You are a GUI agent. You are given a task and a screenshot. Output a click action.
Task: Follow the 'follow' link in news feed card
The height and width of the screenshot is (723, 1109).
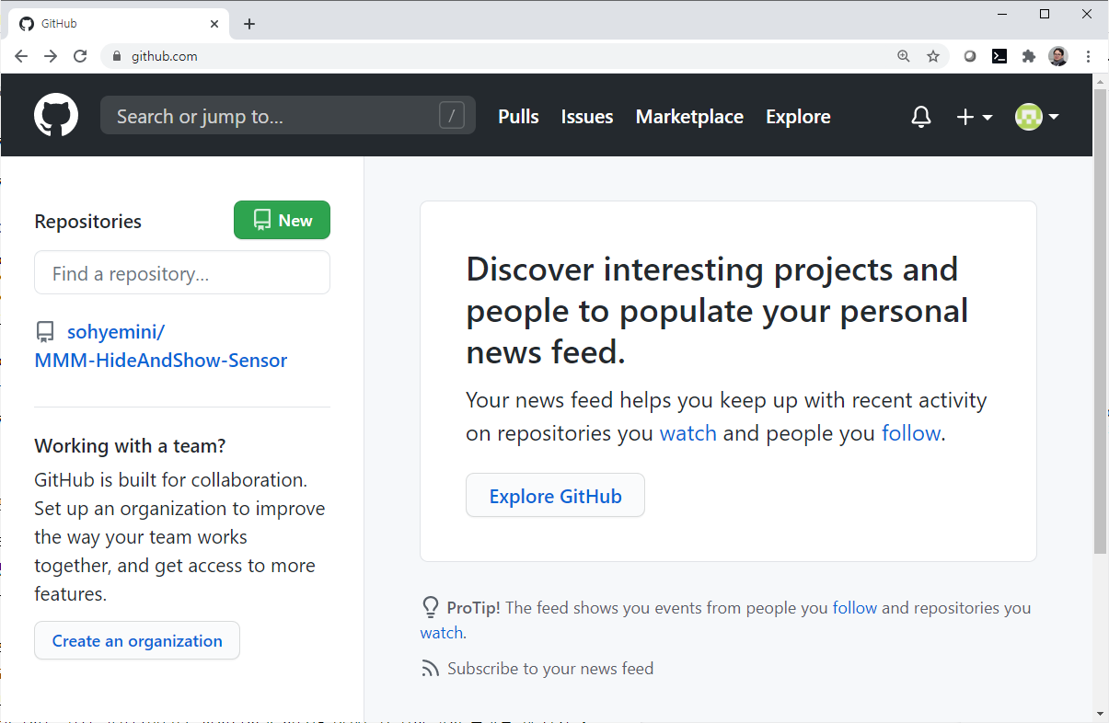pos(911,433)
